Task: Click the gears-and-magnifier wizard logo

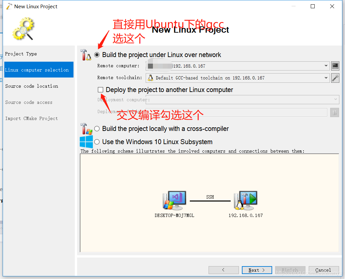Action: 23,29
